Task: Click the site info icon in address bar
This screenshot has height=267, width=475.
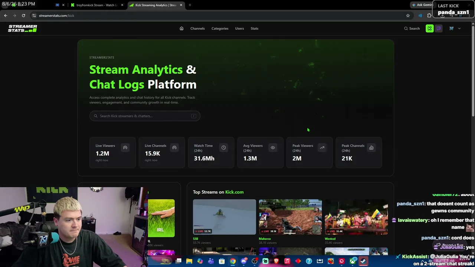Action: [x=34, y=16]
